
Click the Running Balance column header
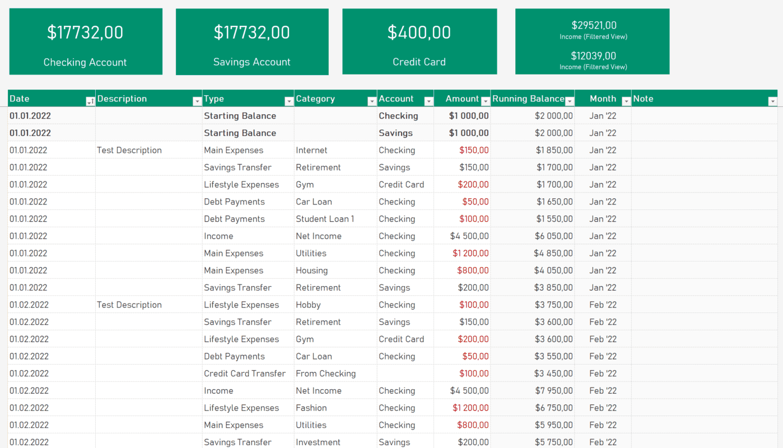528,98
